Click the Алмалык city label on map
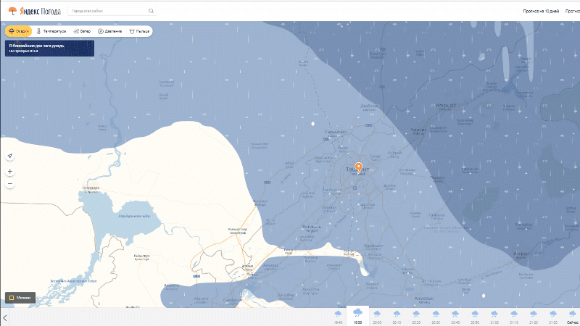This screenshot has height=326, width=580. click(424, 298)
